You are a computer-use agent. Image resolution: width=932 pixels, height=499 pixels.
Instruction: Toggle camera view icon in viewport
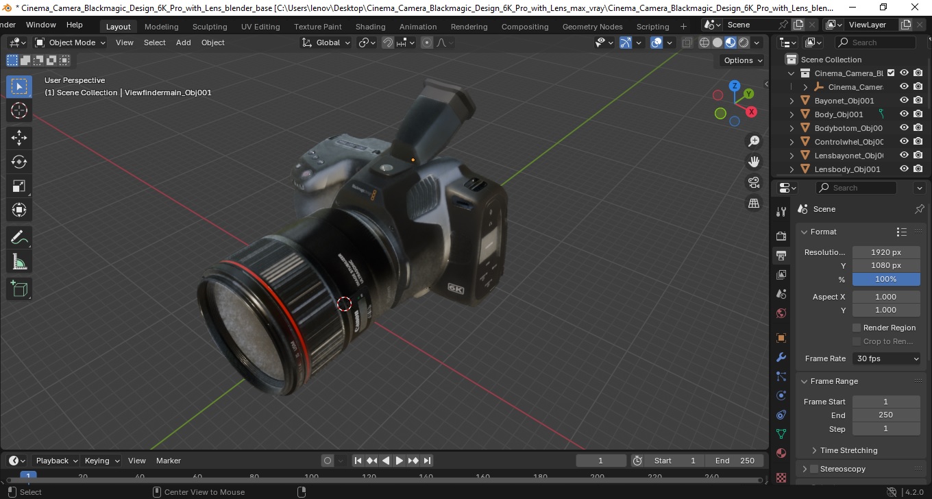pos(754,182)
